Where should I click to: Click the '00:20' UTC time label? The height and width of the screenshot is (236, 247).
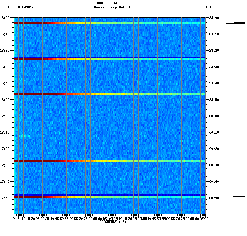(x=214, y=149)
